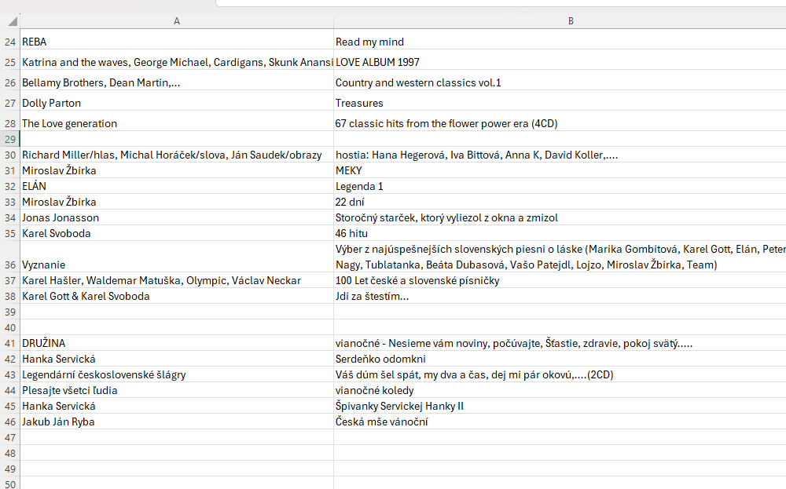Image resolution: width=786 pixels, height=489 pixels.
Task: Click the row 41 header
Action: [10, 343]
